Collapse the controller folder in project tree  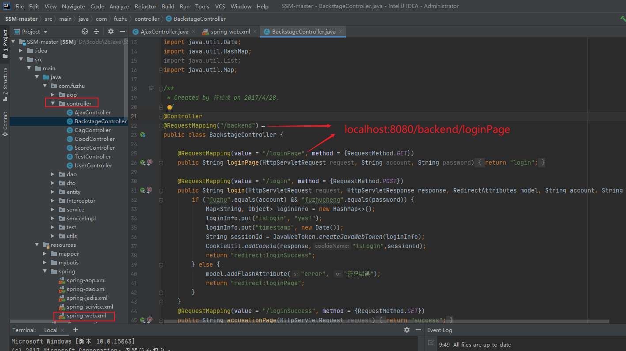click(53, 104)
